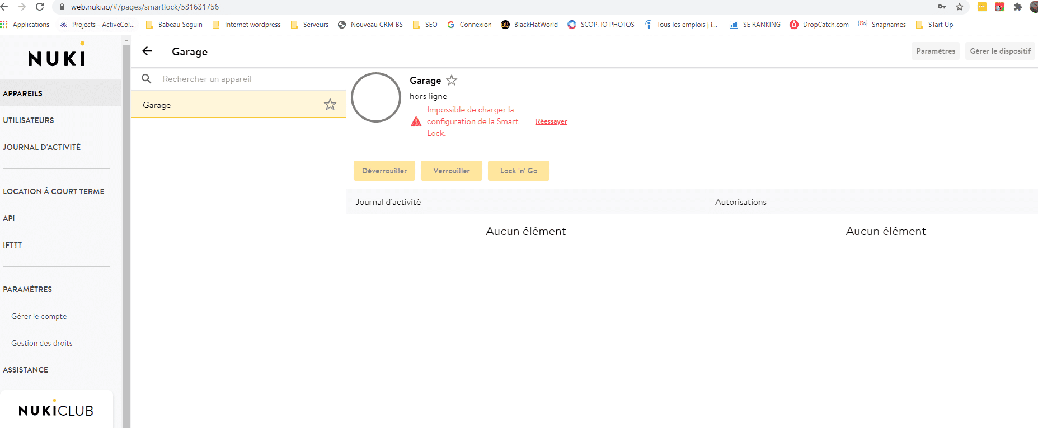Screen dimensions: 1038x428
Task: Open the Serveurs bookmark folder
Action: click(x=310, y=25)
